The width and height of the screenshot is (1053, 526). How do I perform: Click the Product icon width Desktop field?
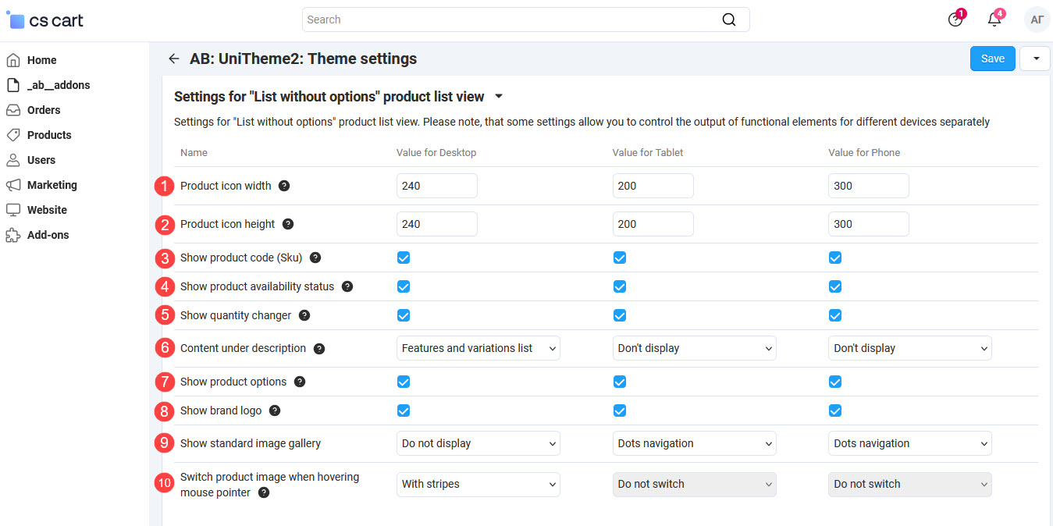pos(436,186)
